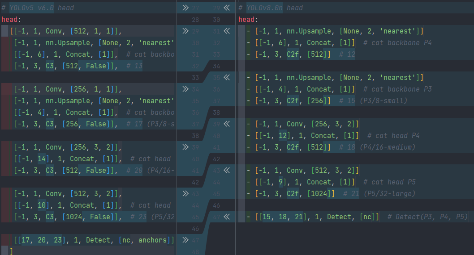
Task: Click the << accept arrow beside right line 47
Action: pyautogui.click(x=227, y=217)
